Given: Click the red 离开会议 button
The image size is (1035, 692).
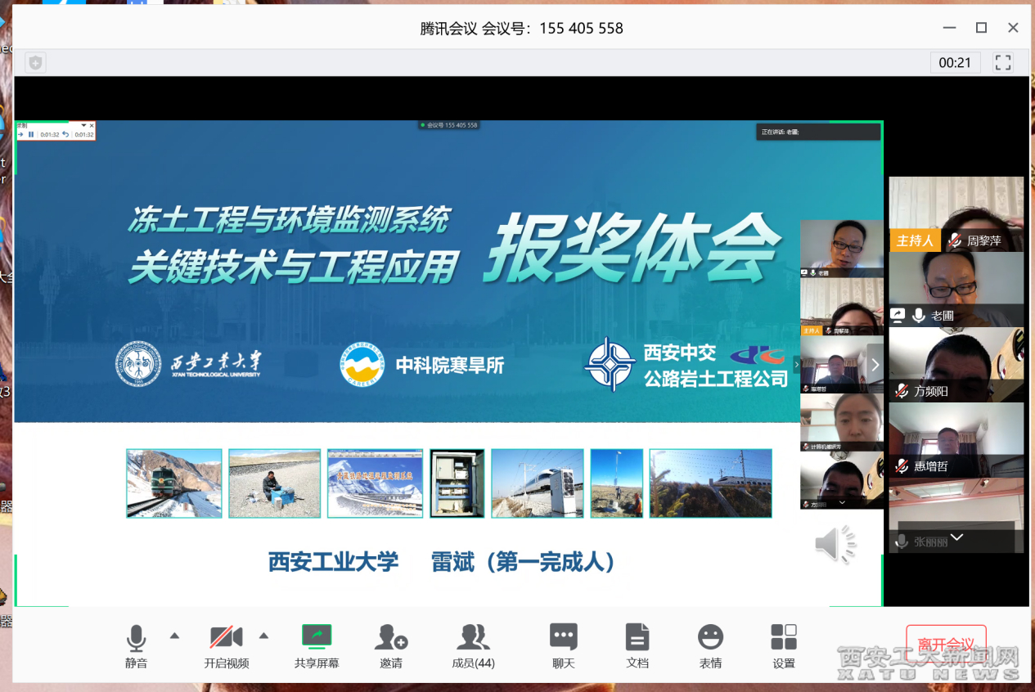Looking at the screenshot, I should click(x=946, y=644).
